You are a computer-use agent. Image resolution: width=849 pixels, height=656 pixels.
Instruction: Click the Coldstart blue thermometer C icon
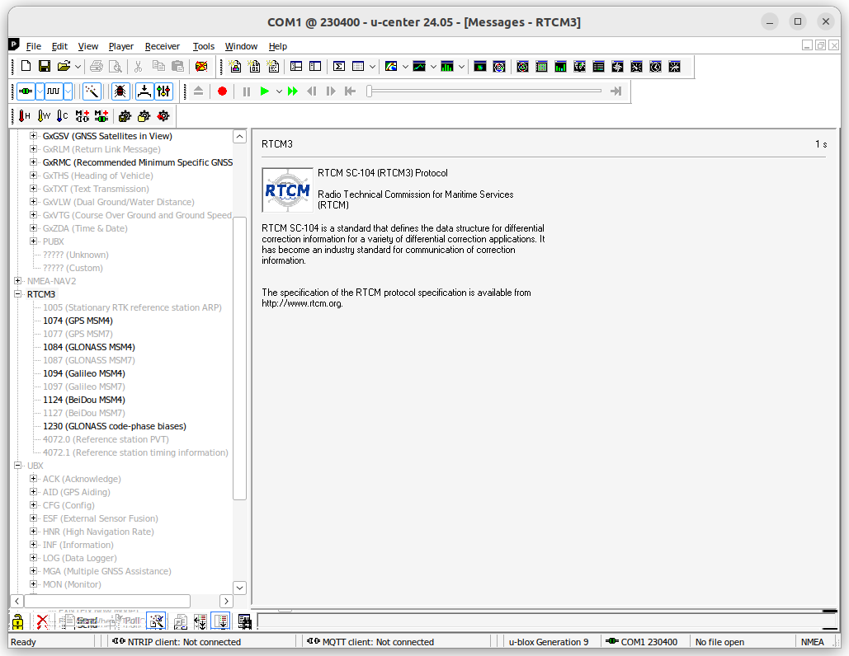[x=63, y=115]
